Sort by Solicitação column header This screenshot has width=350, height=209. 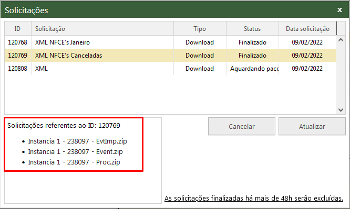(x=102, y=29)
